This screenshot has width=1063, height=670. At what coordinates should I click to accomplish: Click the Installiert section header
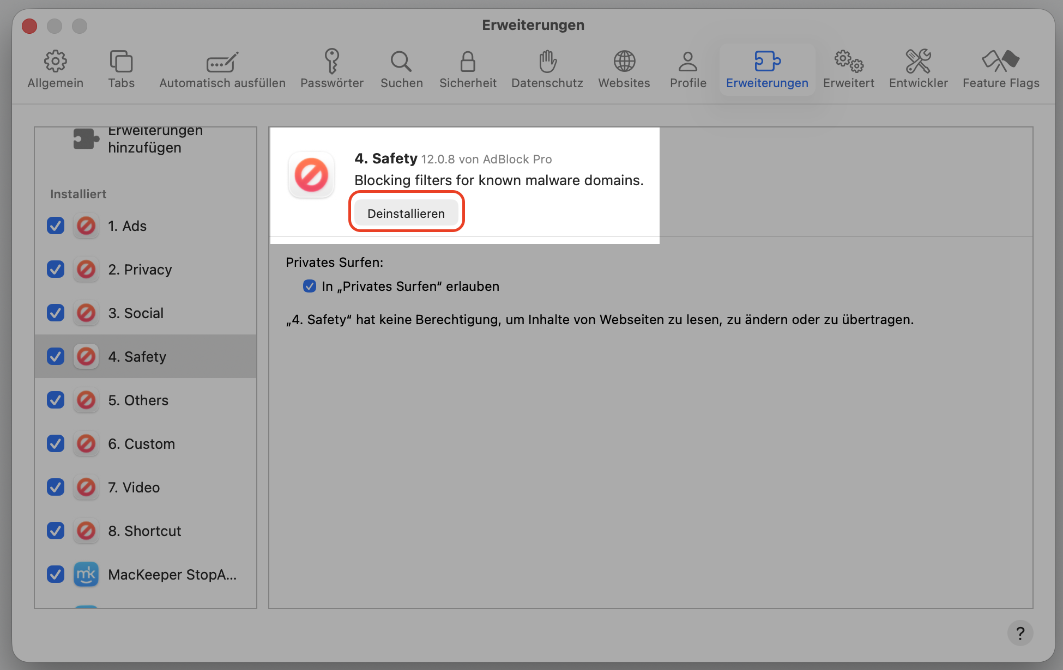pyautogui.click(x=78, y=194)
